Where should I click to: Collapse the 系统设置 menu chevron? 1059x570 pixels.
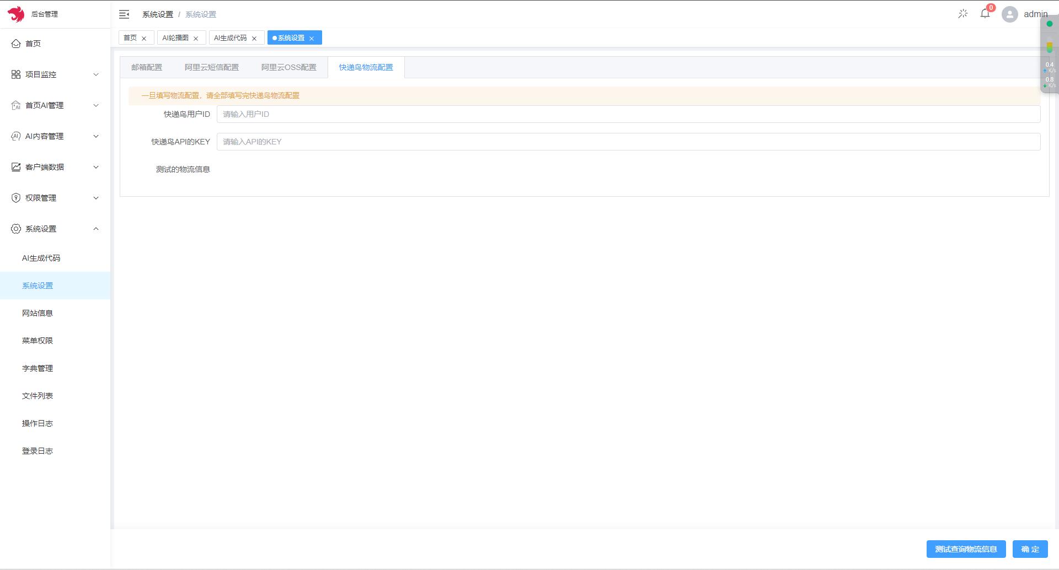(96, 229)
